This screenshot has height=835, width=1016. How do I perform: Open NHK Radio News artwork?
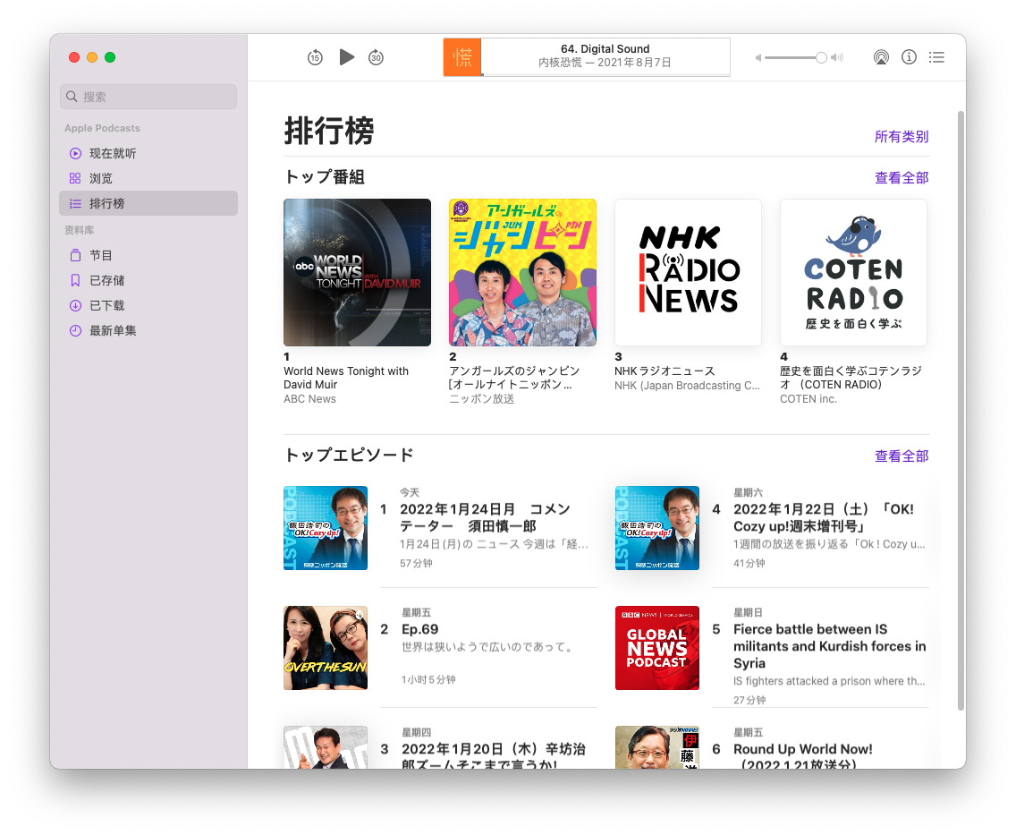coord(688,272)
